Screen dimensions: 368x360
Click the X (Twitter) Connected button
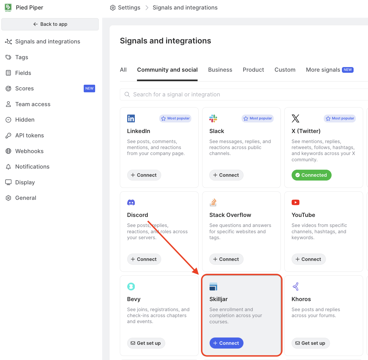point(311,175)
